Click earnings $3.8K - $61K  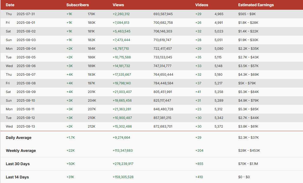[248, 127]
